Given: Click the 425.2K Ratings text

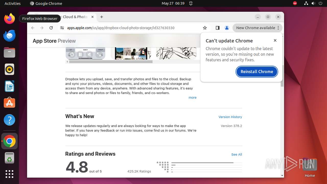Looking at the screenshot, I should pos(139,171).
